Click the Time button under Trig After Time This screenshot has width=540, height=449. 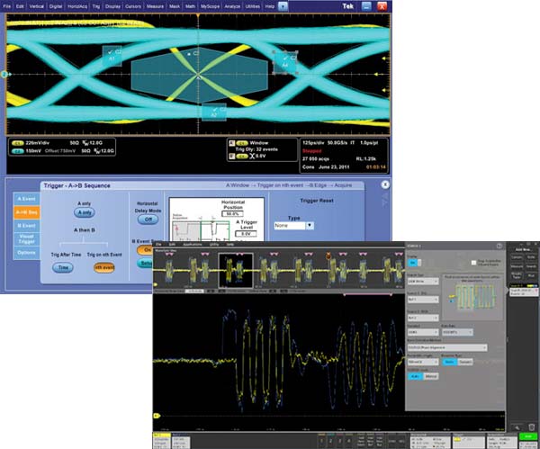(65, 267)
